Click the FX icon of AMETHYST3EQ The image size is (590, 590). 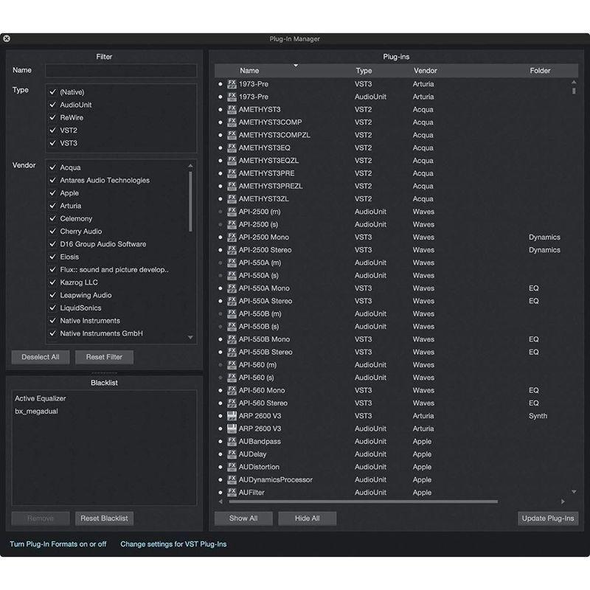pyautogui.click(x=232, y=148)
